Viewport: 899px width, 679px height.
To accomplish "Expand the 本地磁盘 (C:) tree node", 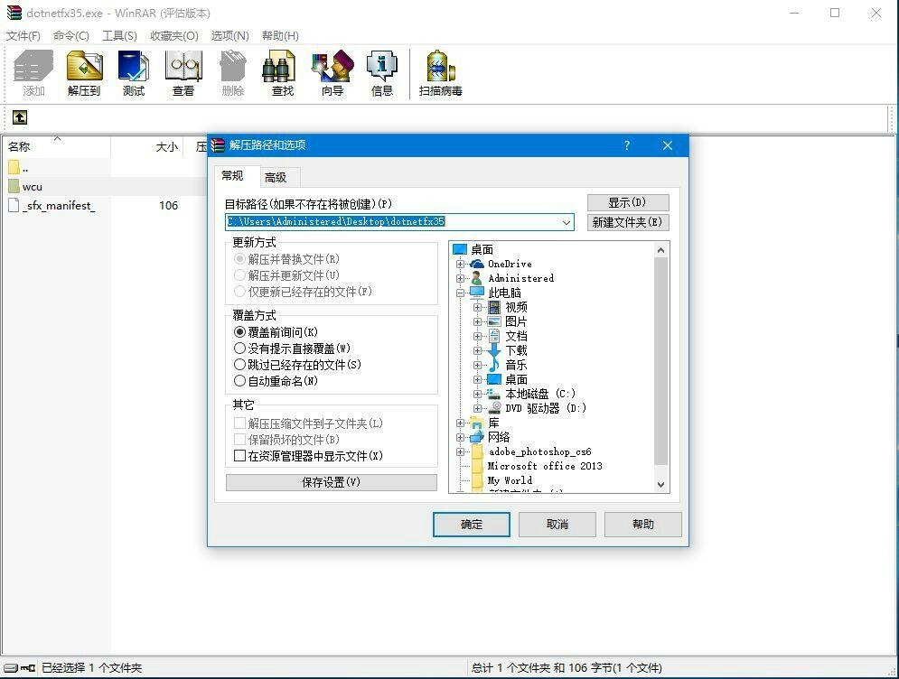I will pos(477,393).
